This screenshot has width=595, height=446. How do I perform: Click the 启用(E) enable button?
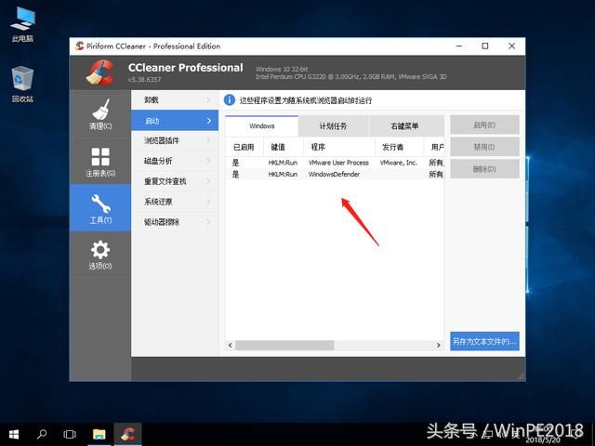click(x=484, y=125)
